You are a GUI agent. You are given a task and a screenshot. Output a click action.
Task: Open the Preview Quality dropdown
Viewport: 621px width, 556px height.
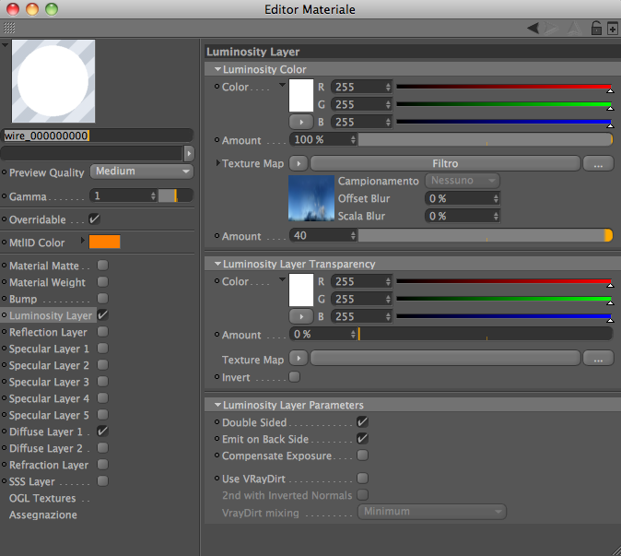click(x=142, y=172)
